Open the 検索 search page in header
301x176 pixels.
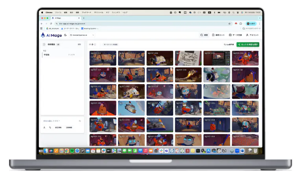204,35
